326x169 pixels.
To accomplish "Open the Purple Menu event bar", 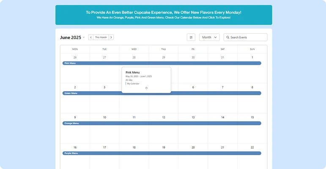I will coord(162,153).
